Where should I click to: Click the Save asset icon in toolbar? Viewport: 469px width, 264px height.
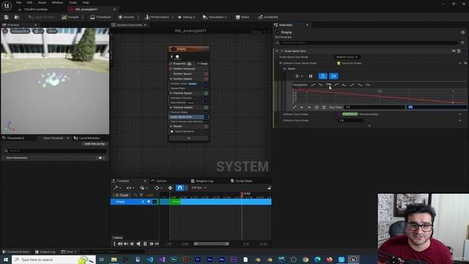pos(7,17)
